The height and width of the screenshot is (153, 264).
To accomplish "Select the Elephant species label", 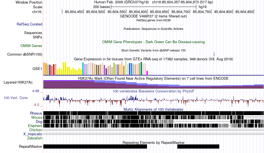I will 35,126.
